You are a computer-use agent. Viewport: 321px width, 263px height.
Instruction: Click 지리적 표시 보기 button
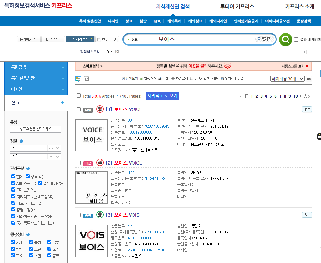point(162,96)
